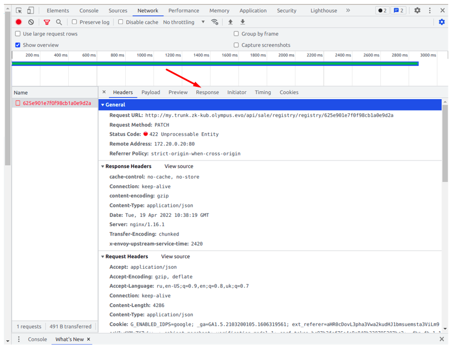
Task: Collapse the Request Headers section
Action: (x=103, y=257)
